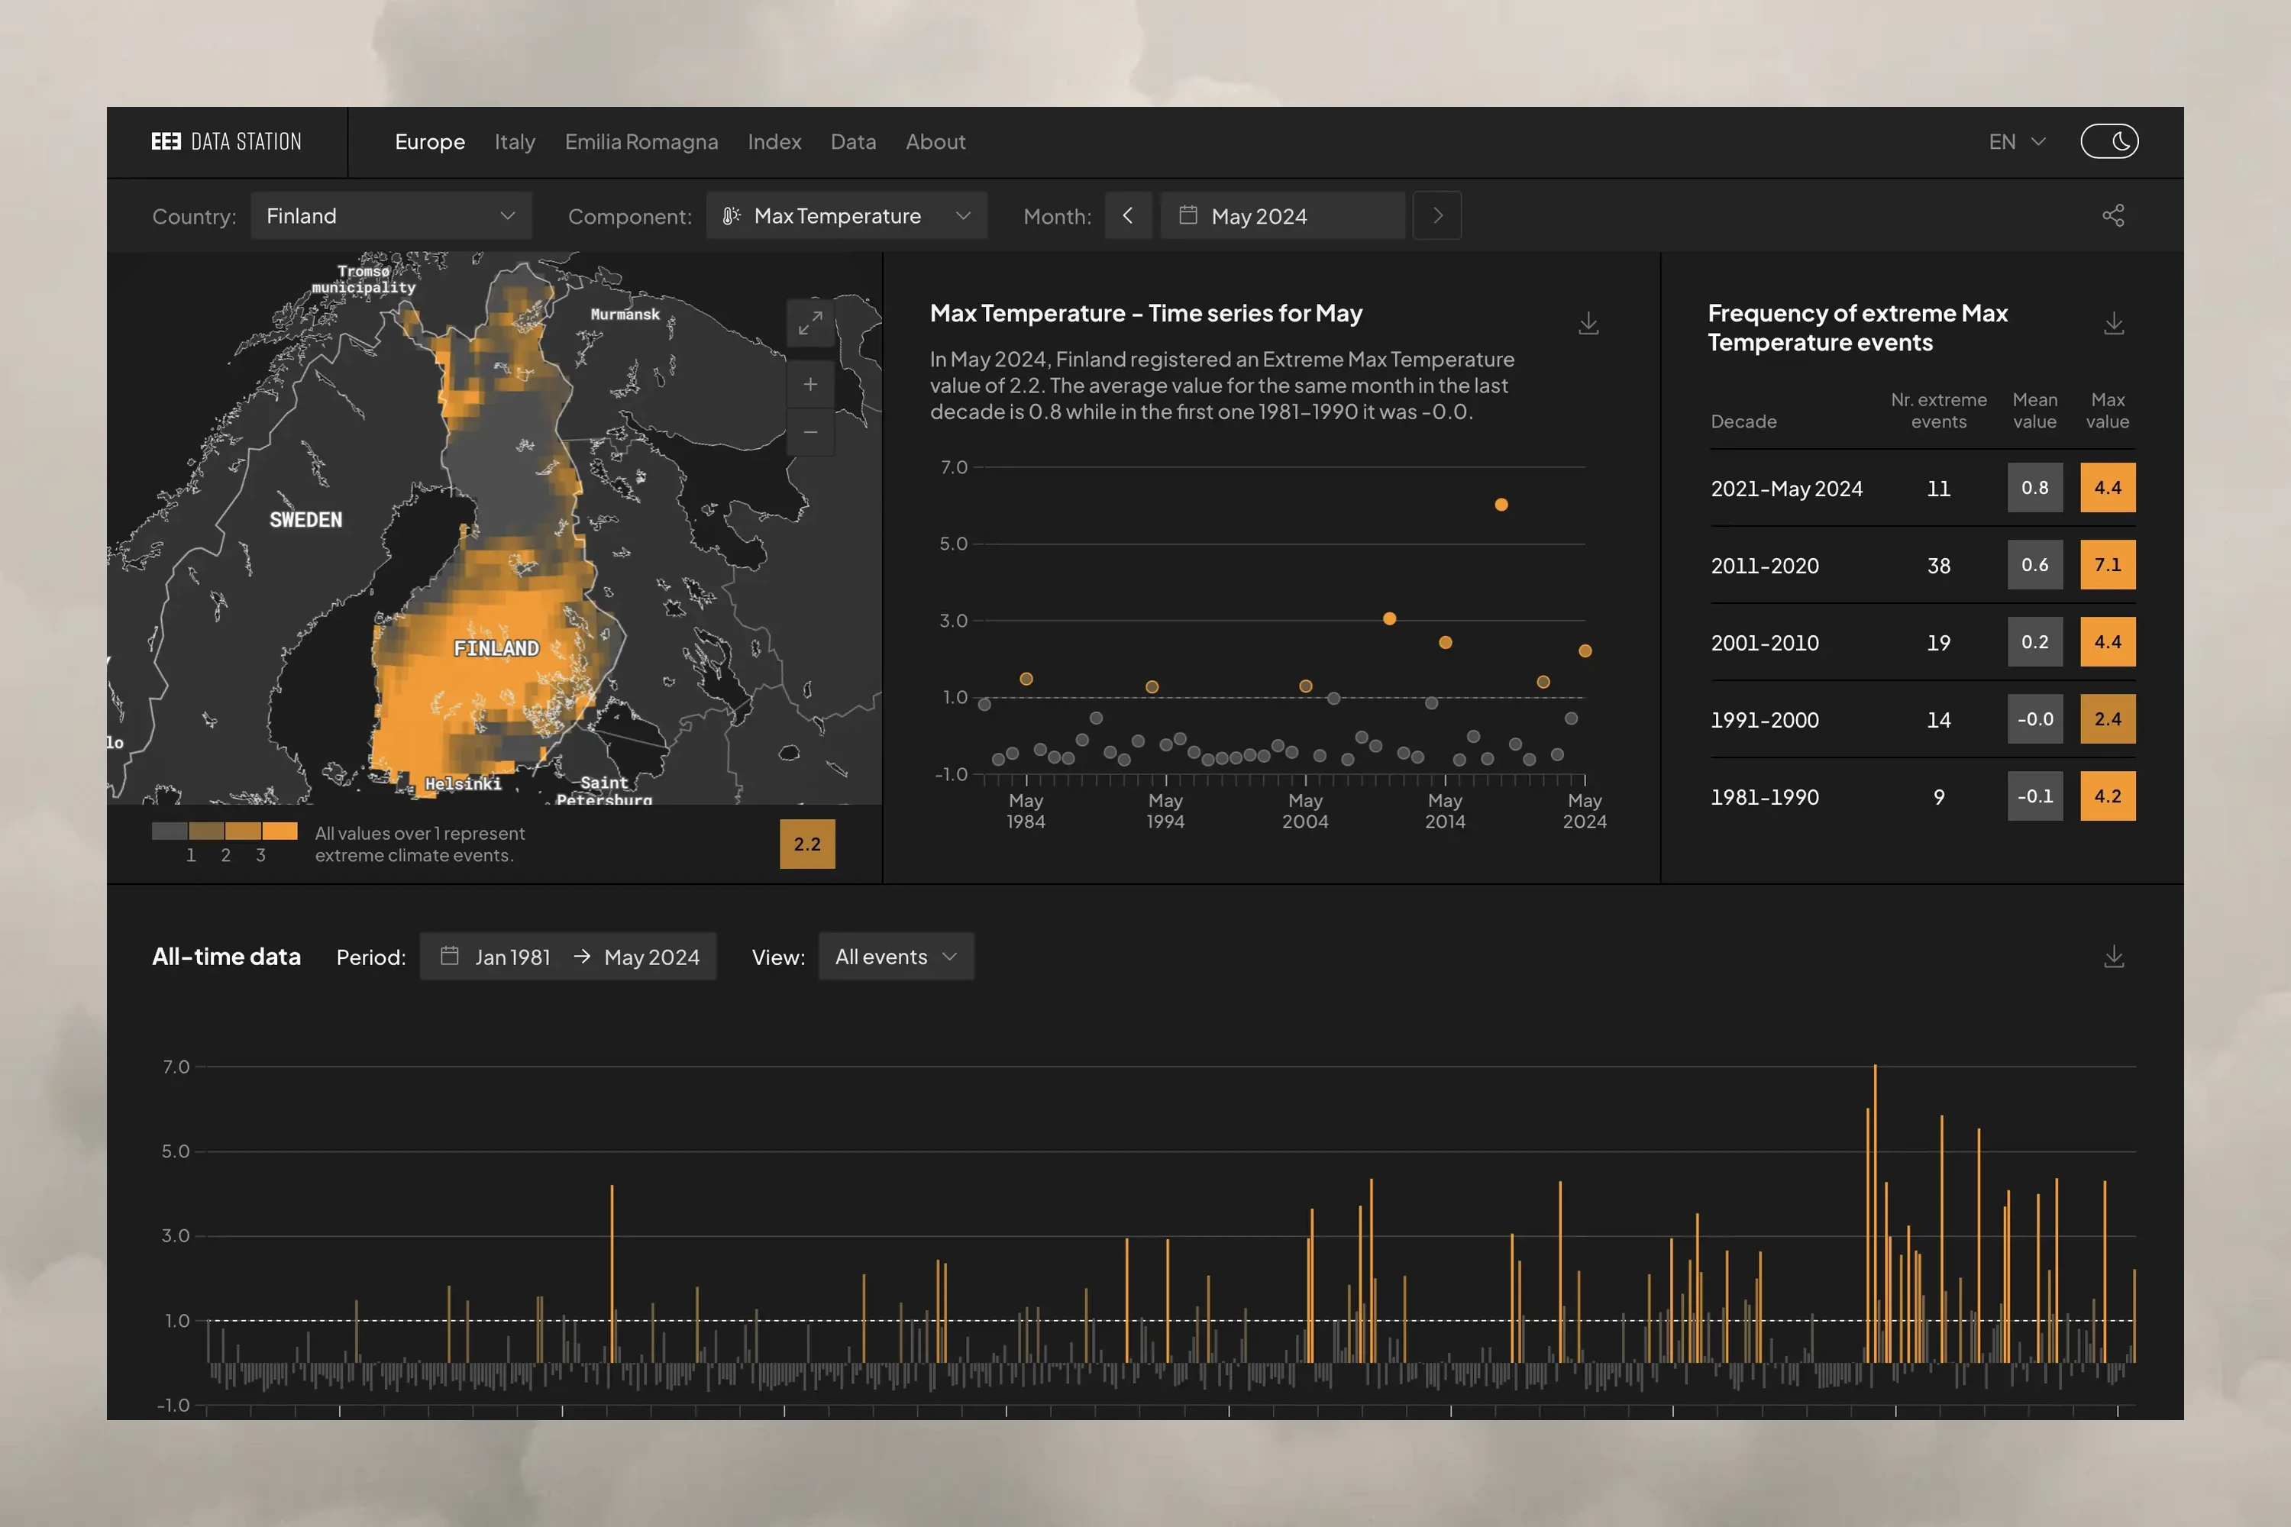The image size is (2291, 1527).
Task: Expand the map to fullscreen
Action: (809, 323)
